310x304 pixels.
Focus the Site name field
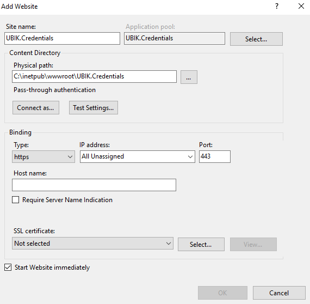[62, 39]
